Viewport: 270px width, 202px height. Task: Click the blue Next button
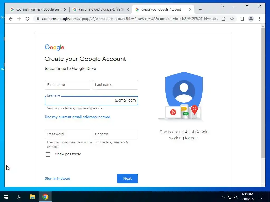point(127,179)
